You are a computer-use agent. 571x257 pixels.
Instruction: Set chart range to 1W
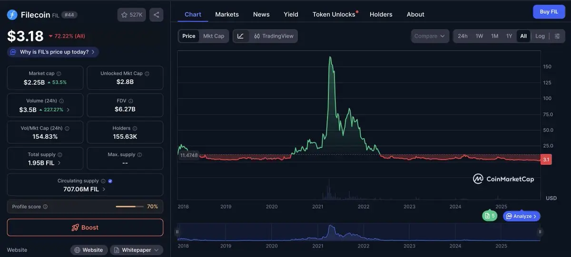pos(480,36)
